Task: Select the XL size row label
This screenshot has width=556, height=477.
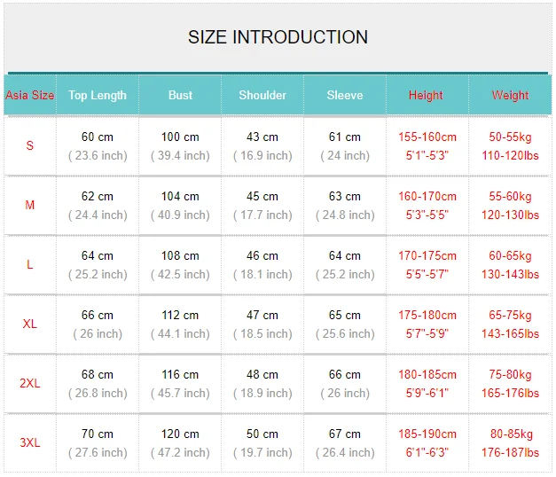Action: 30,324
